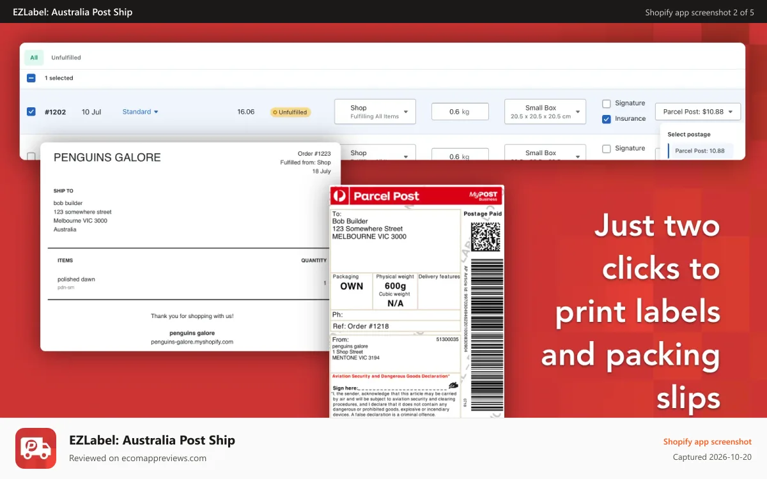
Task: Click 'Order #1223' on the packing slip
Action: 314,154
